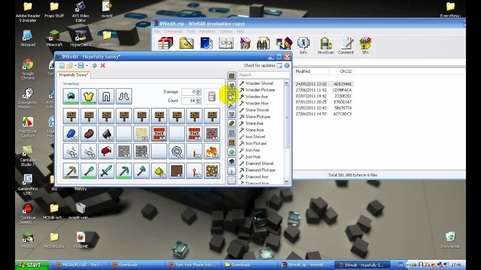Select the chest category icon
Screen dimensions: 481x270
click(x=232, y=142)
